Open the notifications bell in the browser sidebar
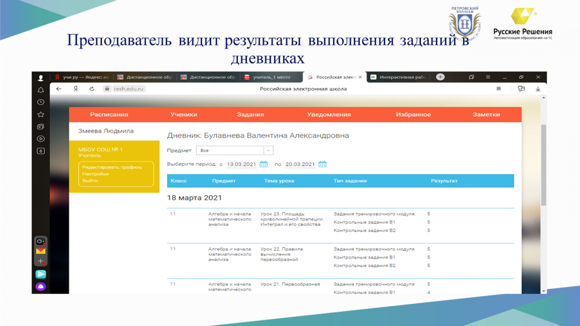 [41, 90]
